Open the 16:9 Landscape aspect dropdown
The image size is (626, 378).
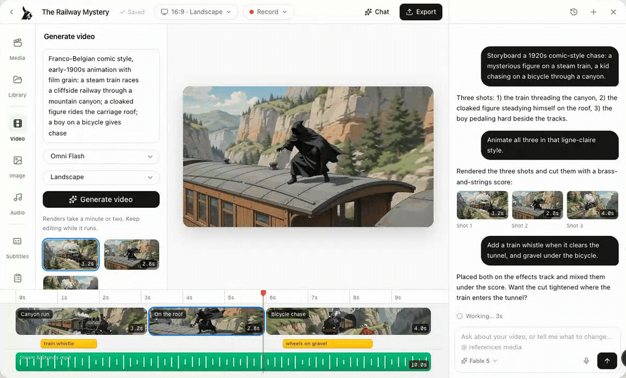pyautogui.click(x=196, y=12)
